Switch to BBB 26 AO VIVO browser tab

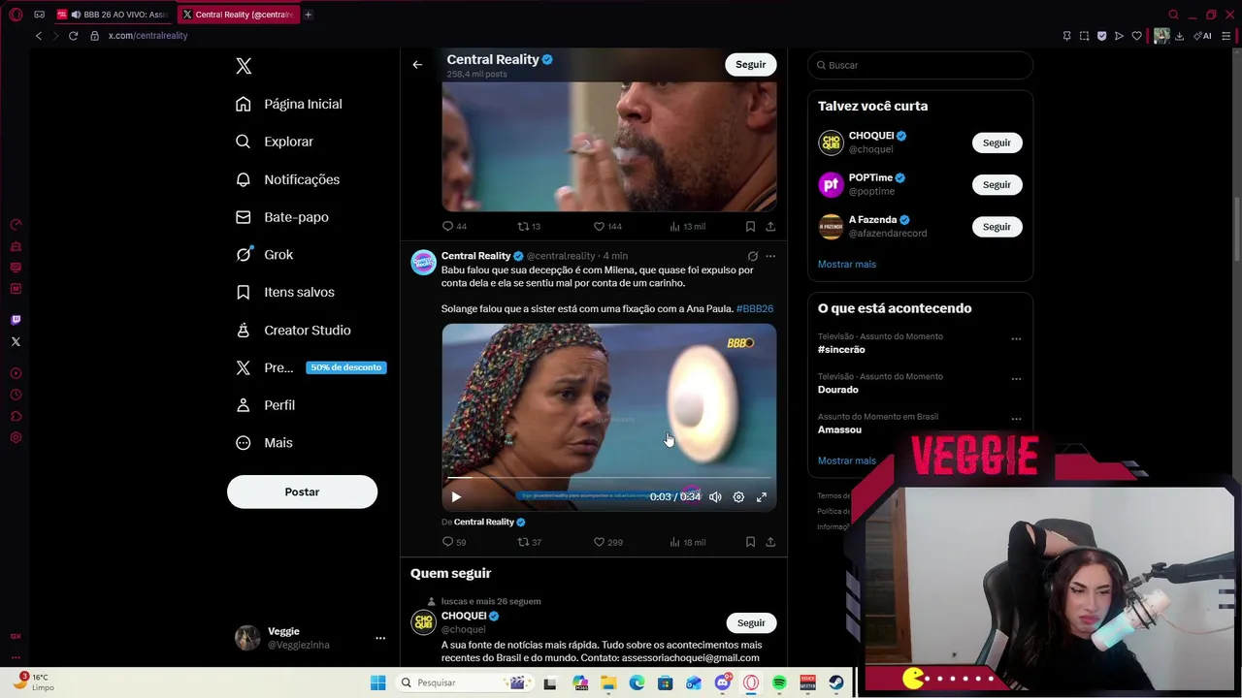click(x=114, y=15)
